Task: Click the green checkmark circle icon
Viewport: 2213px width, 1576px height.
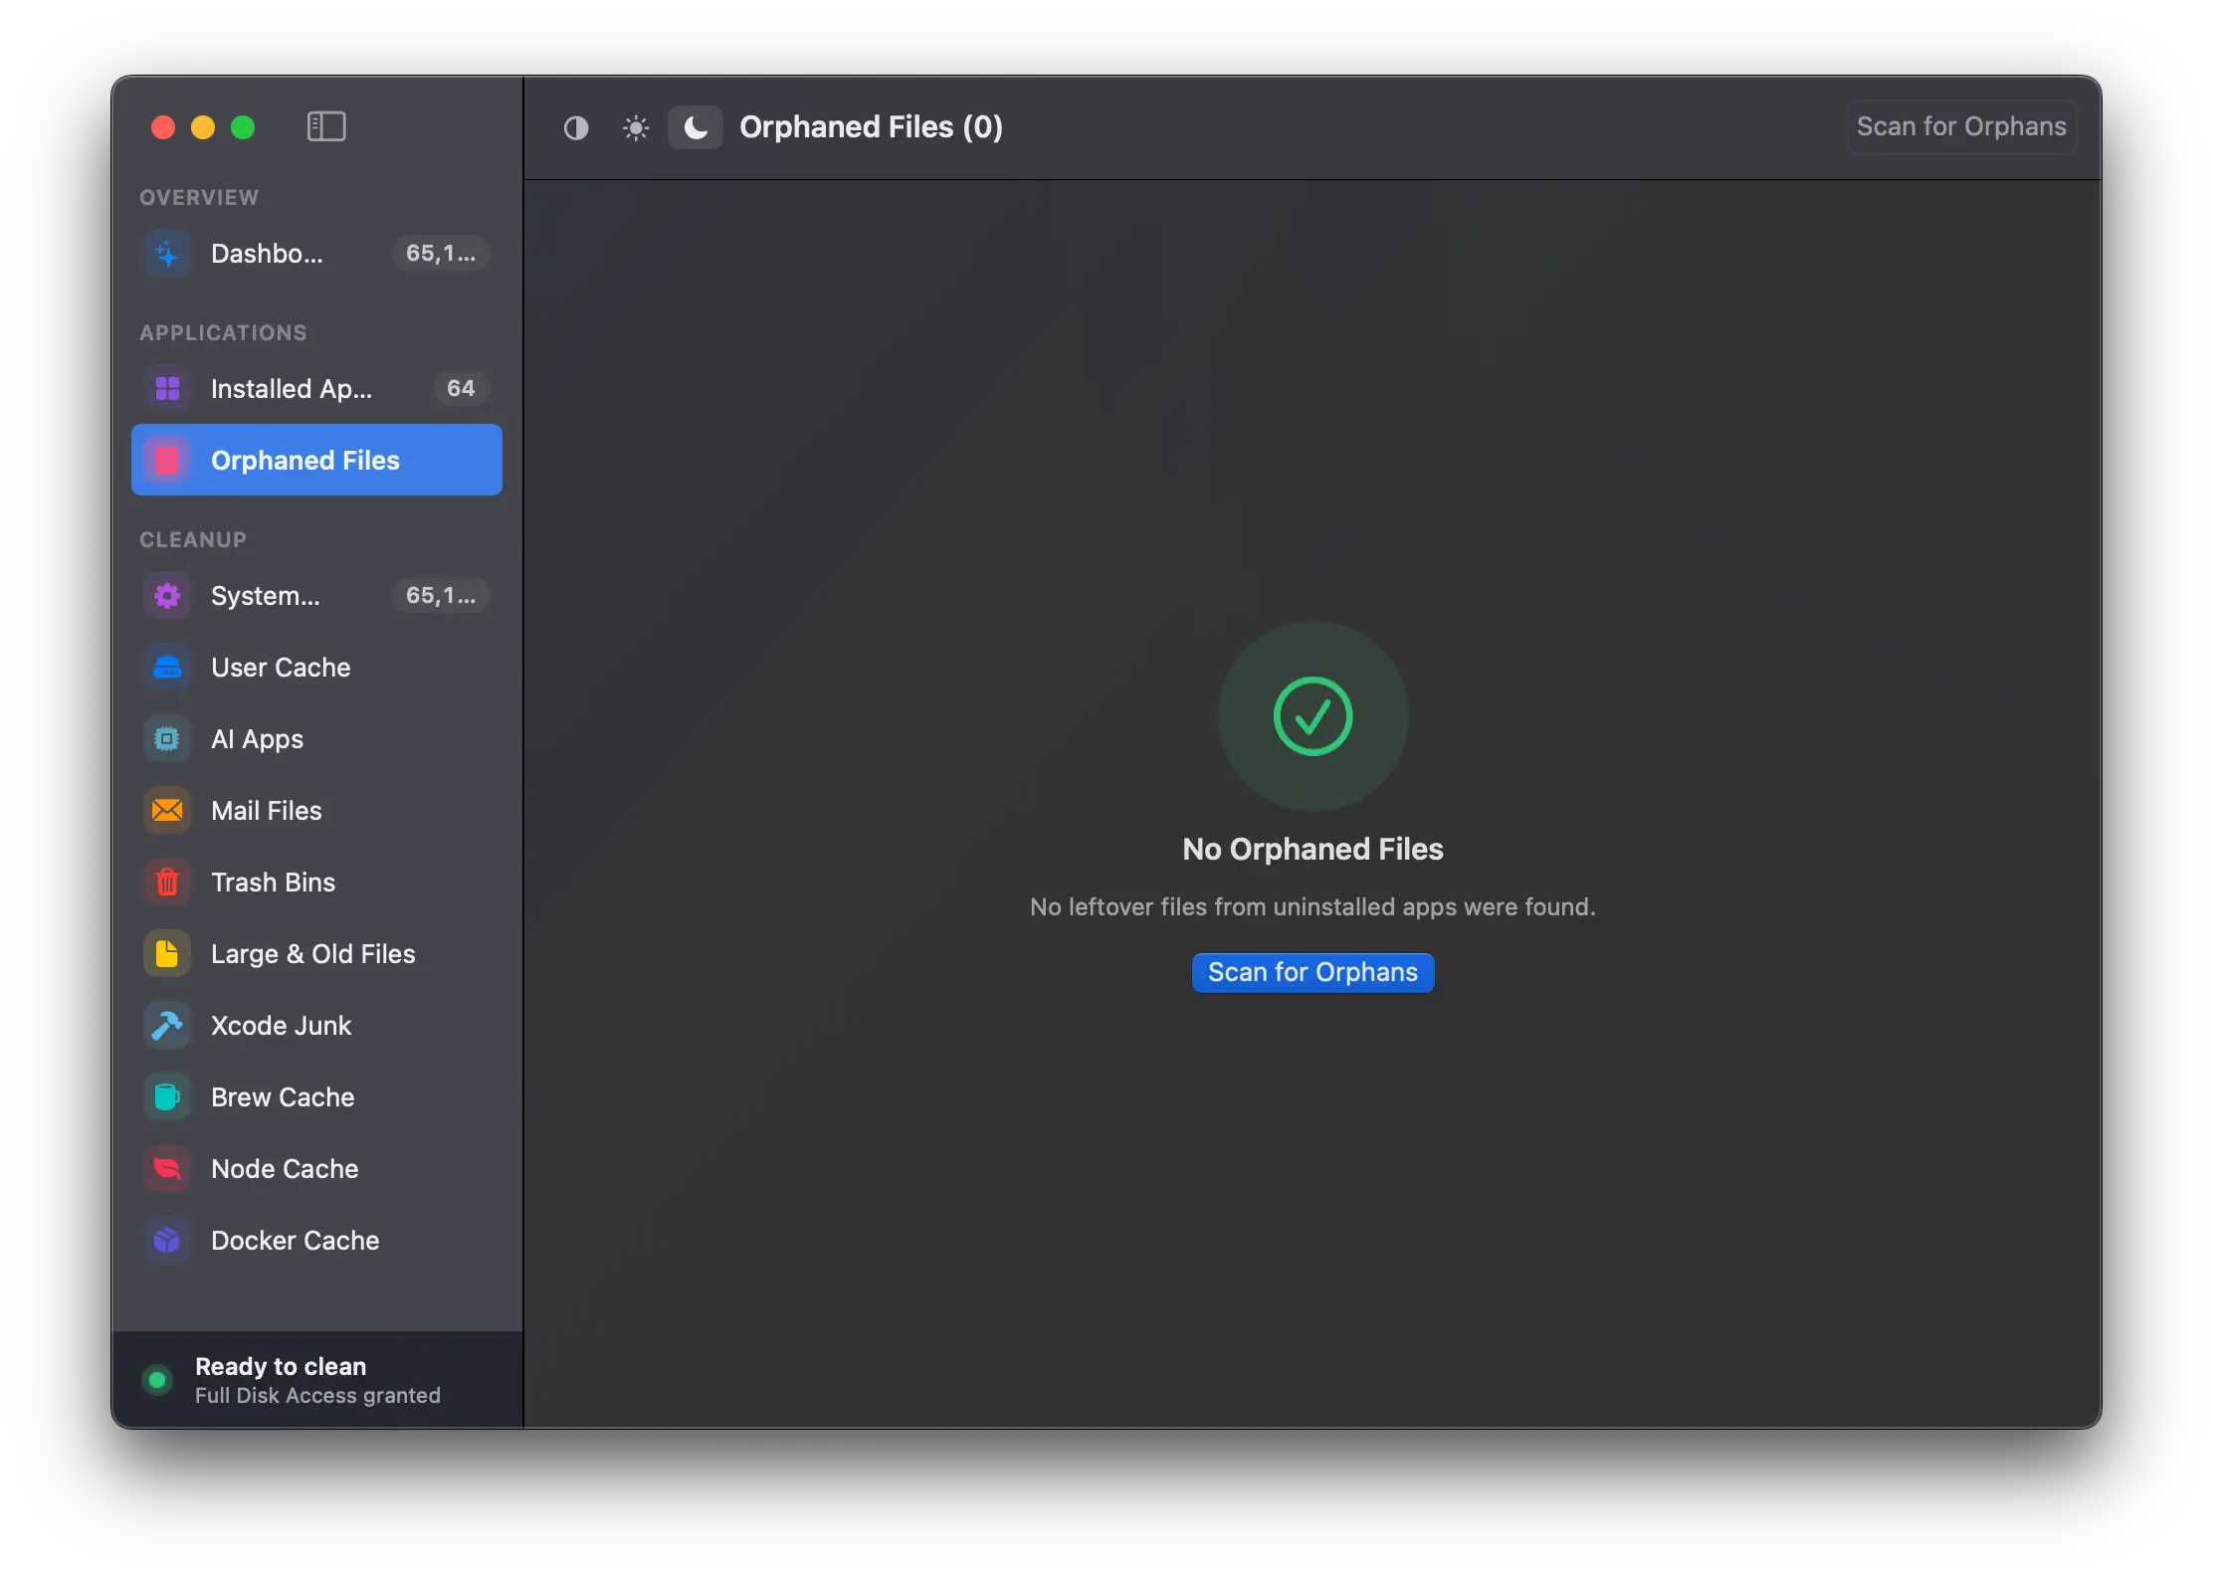Action: pos(1312,716)
